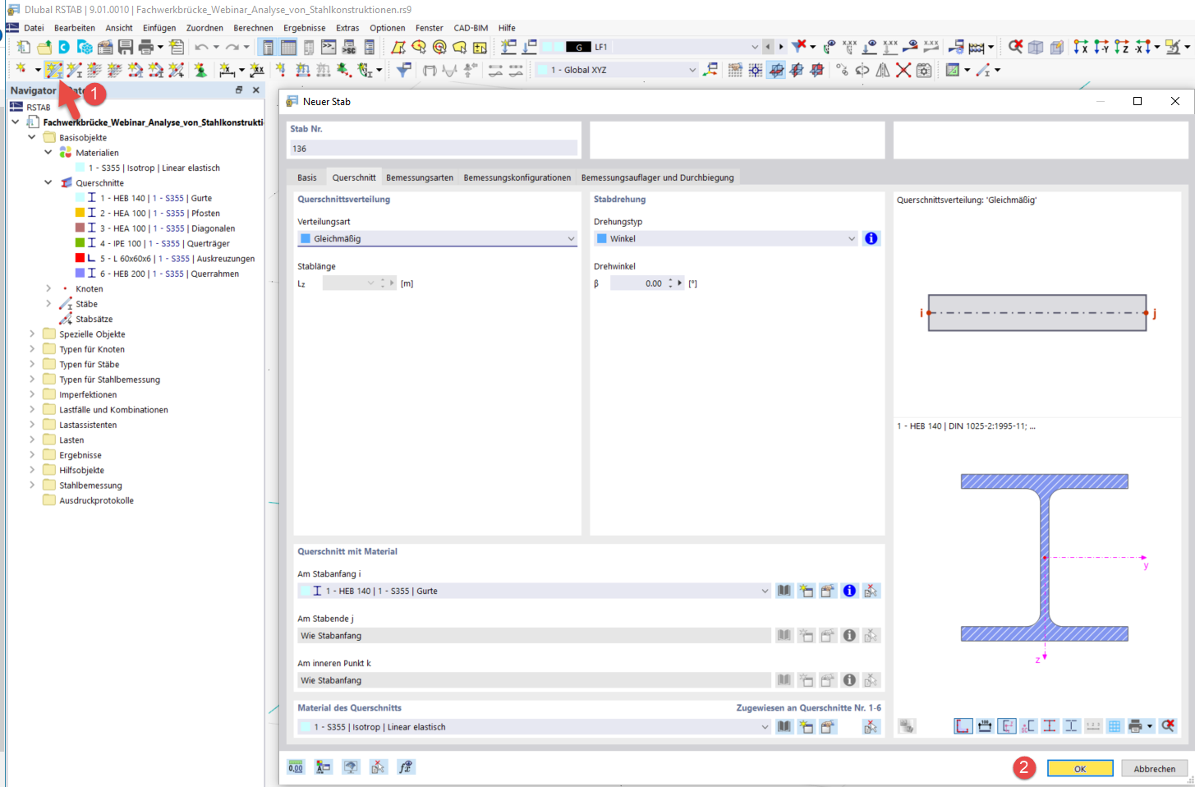Open the LF1 load case dropdown
1195x787 pixels.
650,47
